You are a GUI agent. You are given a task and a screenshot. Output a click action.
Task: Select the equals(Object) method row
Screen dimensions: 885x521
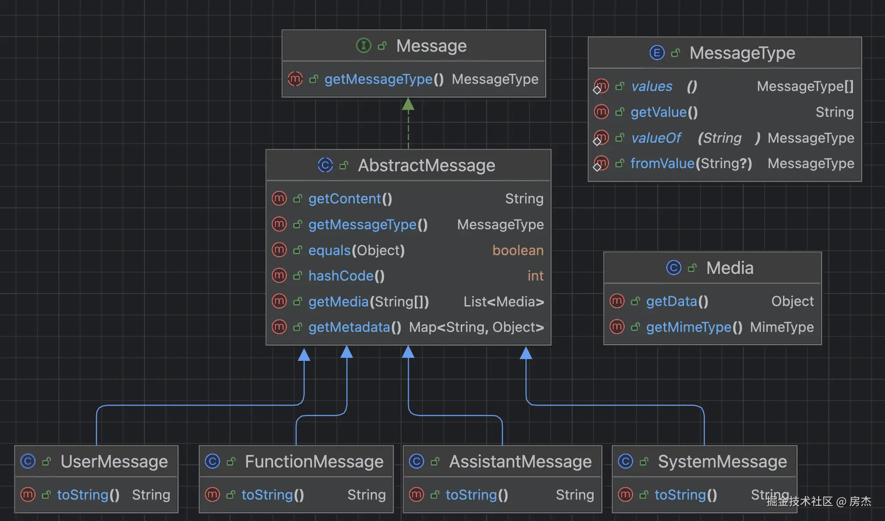coord(356,250)
